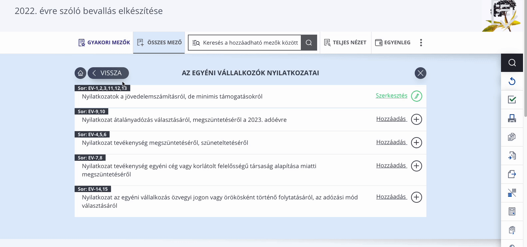
Task: Click the green checkmark validation icon
Action: click(512, 100)
